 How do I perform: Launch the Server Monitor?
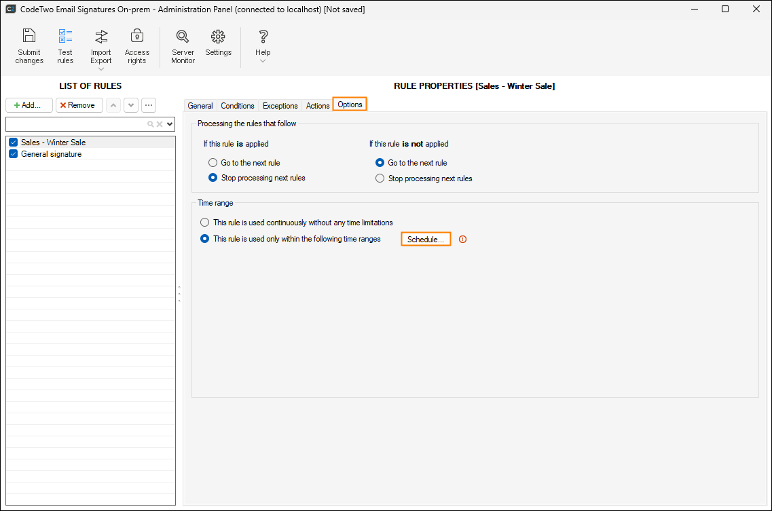coord(183,45)
